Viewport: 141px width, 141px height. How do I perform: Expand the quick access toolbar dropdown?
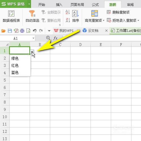point(49,31)
